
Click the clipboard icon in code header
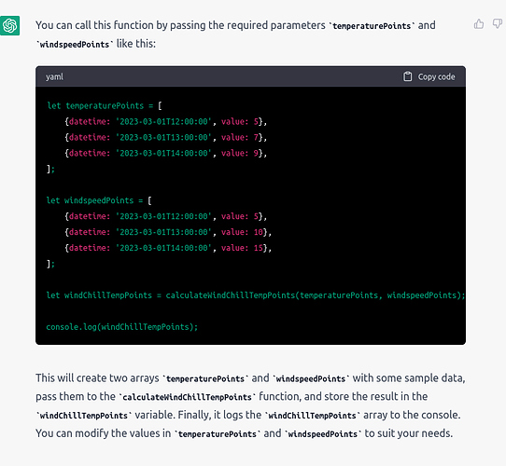click(x=408, y=76)
